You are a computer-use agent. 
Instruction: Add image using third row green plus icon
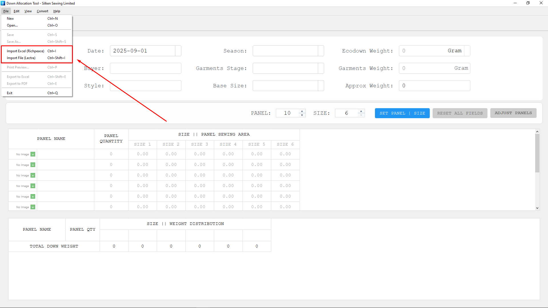33,176
